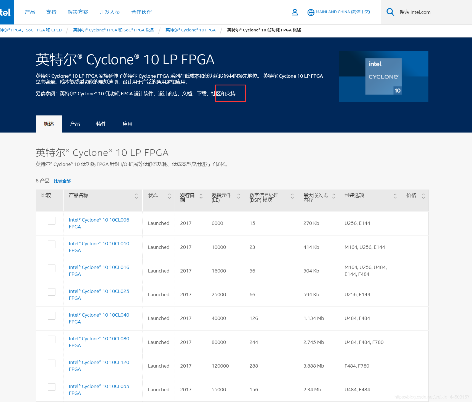472x402 pixels.
Task: Click the Intel logo in header
Action: (6, 12)
